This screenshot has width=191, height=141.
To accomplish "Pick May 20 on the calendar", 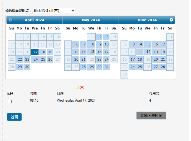I will pyautogui.click(x=76, y=59).
